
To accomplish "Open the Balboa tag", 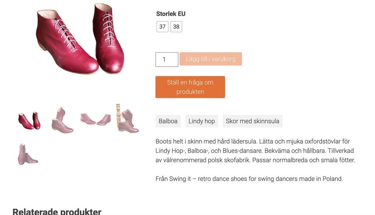I will point(168,121).
